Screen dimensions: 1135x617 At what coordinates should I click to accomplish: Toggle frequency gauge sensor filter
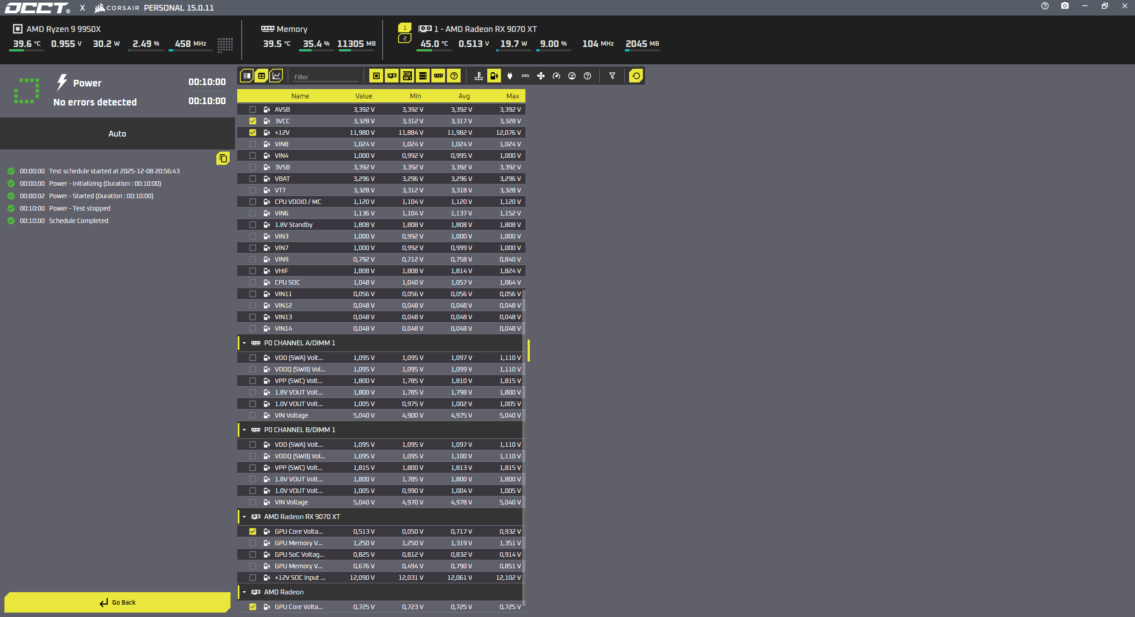click(x=556, y=76)
